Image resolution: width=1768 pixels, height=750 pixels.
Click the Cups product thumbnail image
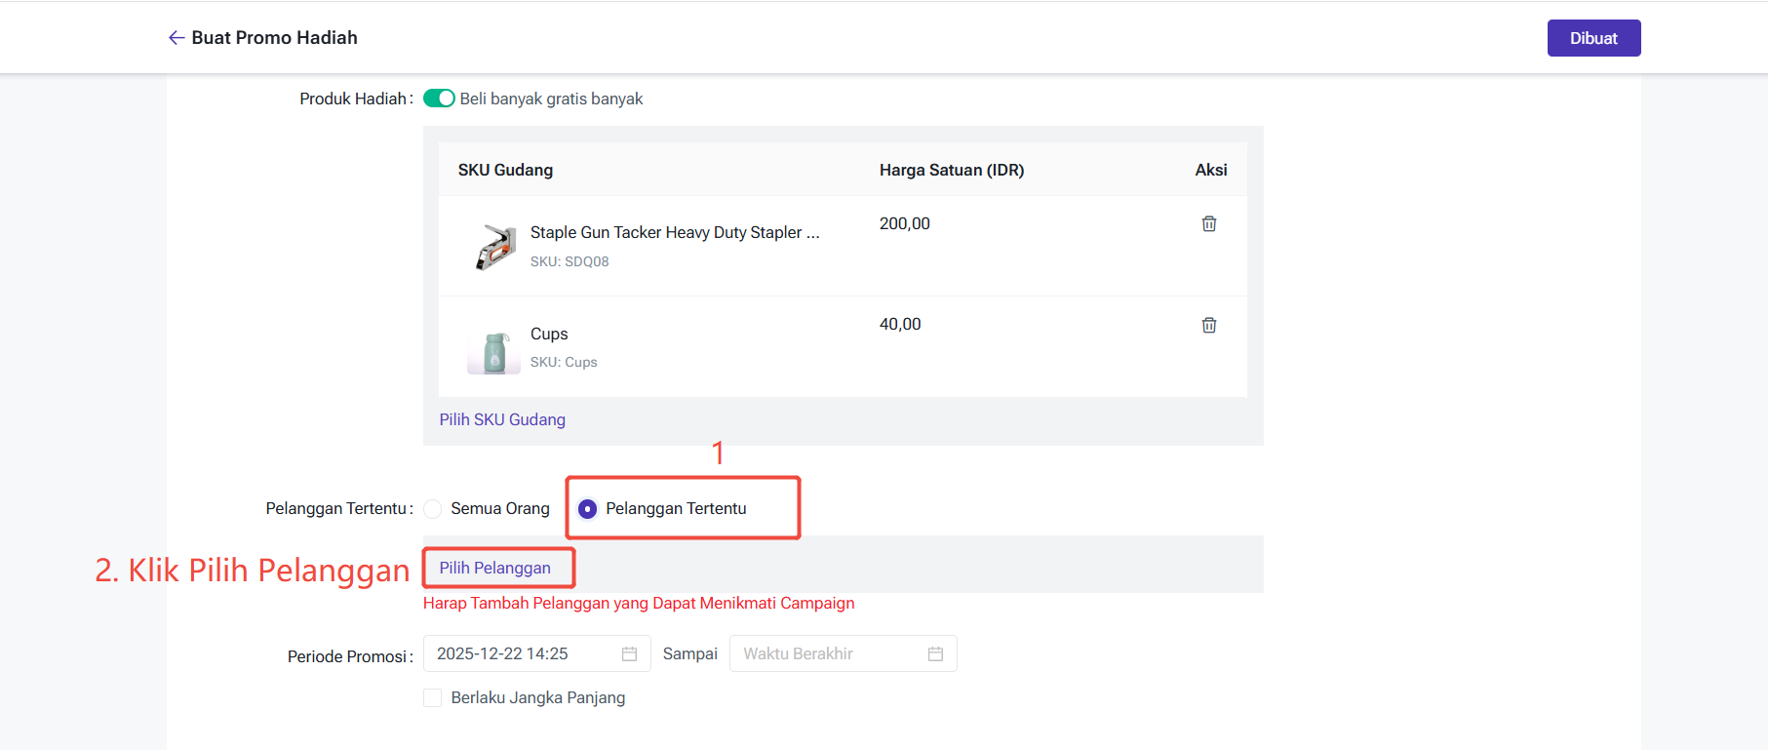pyautogui.click(x=494, y=351)
